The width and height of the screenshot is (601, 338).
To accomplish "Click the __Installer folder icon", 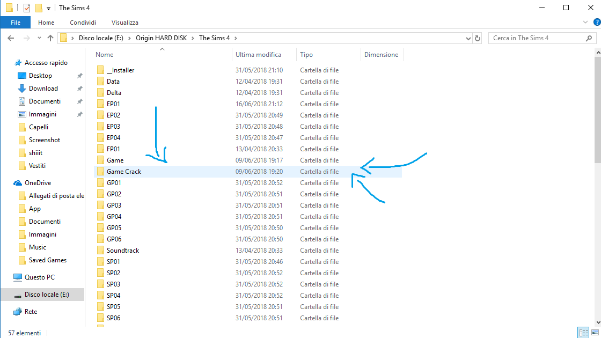I will [x=100, y=70].
